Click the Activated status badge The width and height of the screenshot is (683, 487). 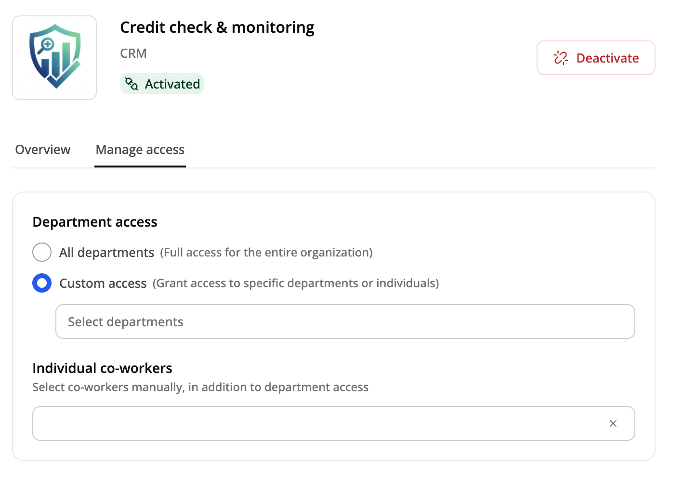coord(162,84)
